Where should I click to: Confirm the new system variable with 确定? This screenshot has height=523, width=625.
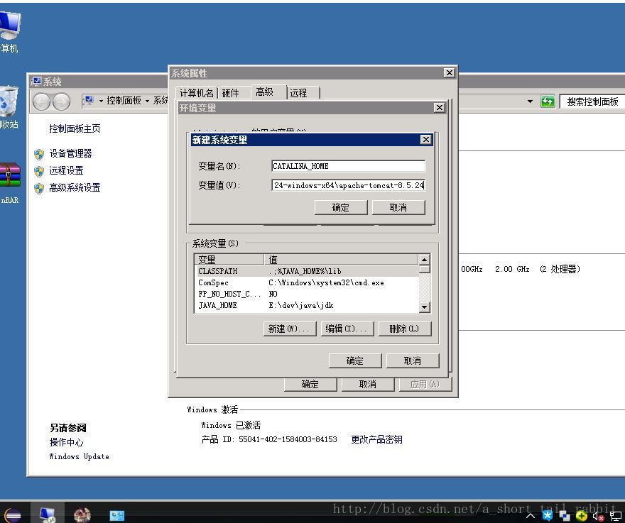[341, 207]
